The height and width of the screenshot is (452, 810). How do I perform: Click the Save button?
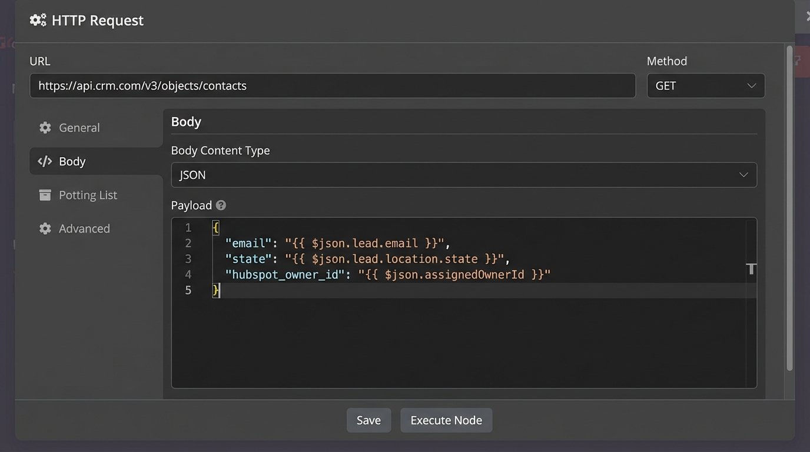369,420
